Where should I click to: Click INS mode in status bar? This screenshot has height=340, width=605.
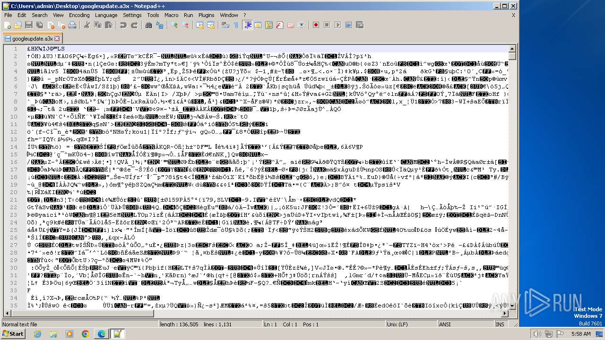click(500, 324)
